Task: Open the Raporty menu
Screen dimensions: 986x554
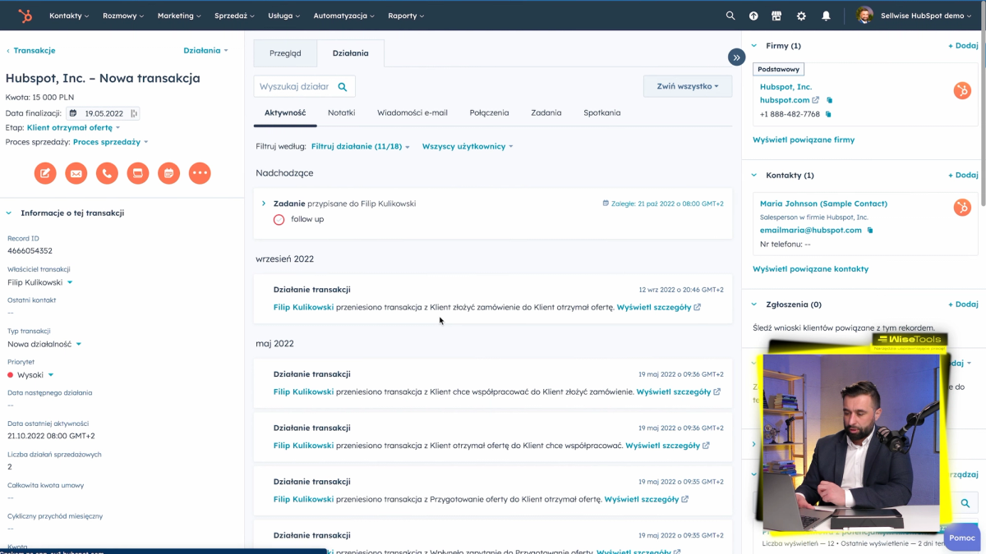Action: tap(406, 16)
